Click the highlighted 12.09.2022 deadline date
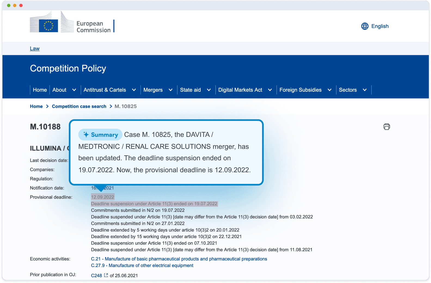Viewport: 431px width, 283px height. point(103,197)
